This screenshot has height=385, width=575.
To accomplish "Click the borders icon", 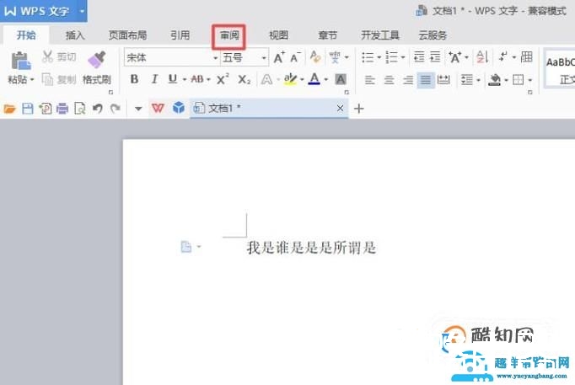I will (x=518, y=79).
